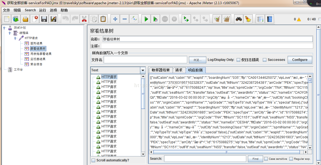
Task: Open the 帮助 menu
Action: (64, 10)
